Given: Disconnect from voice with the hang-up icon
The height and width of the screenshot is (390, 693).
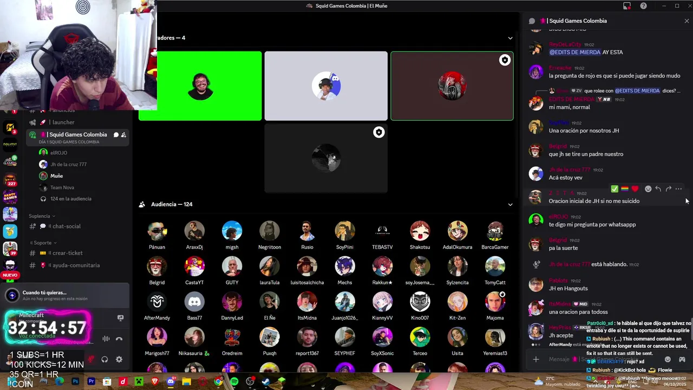Looking at the screenshot, I should [119, 339].
